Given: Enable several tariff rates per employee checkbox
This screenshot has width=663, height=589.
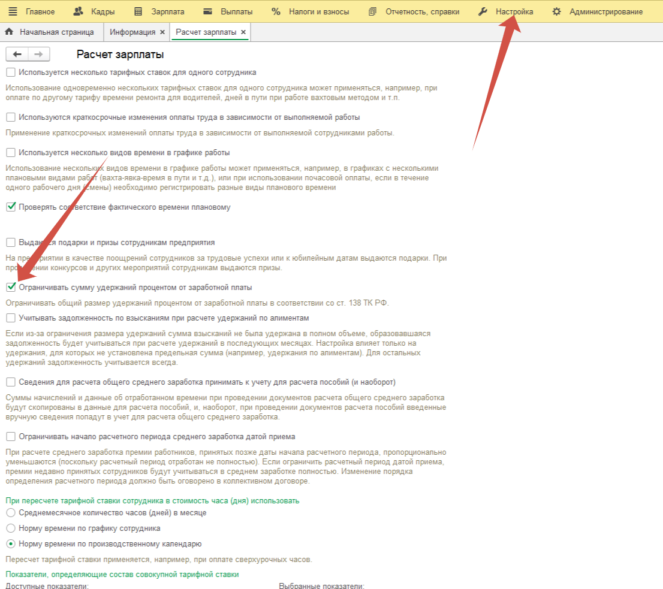Looking at the screenshot, I should coord(11,73).
